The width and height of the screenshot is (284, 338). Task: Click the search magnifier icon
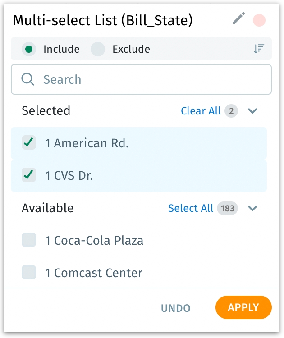tap(28, 79)
